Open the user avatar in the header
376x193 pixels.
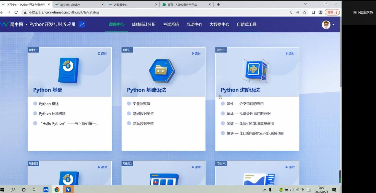326,25
